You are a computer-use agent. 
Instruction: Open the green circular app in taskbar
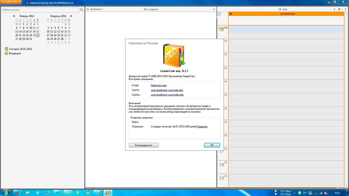(78, 193)
